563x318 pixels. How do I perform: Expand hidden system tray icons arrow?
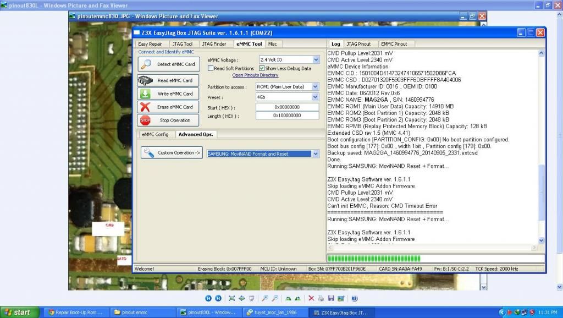(x=502, y=312)
